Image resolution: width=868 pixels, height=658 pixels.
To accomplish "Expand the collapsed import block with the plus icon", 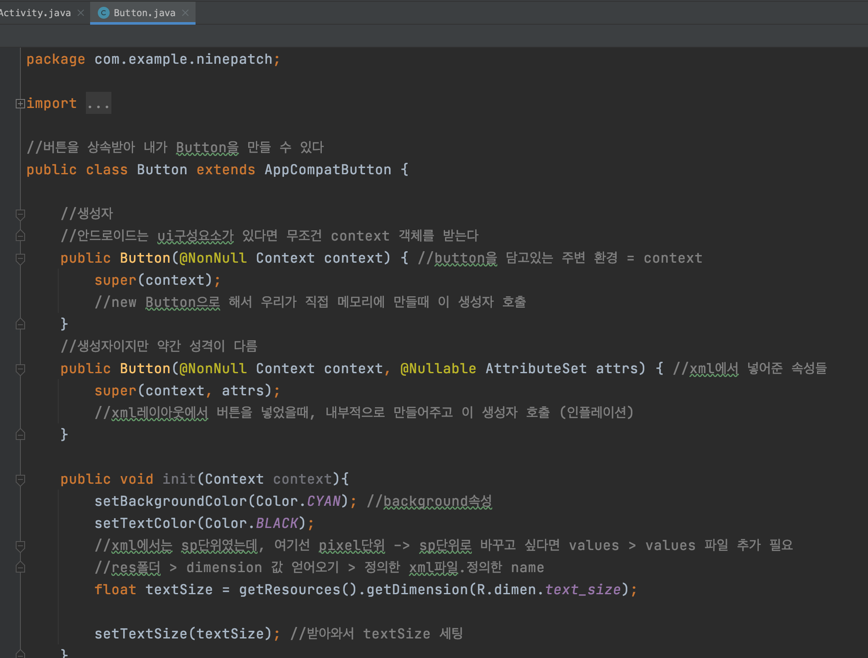I will coord(20,103).
